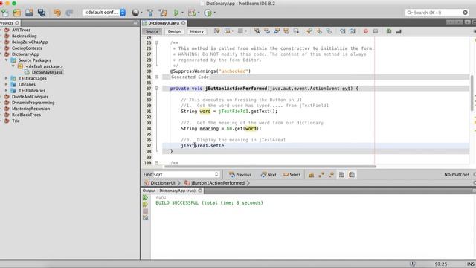The width and height of the screenshot is (476, 268).
Task: Click the Save All icon
Action: point(42,13)
